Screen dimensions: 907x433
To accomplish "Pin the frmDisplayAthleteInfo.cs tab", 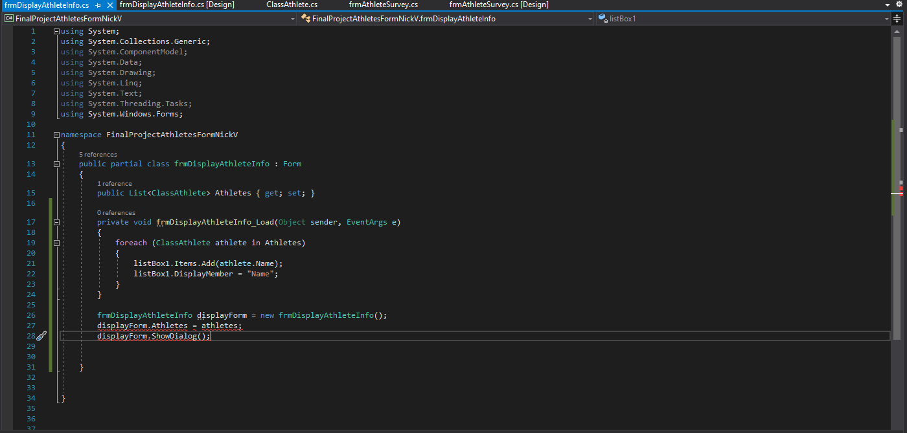I will coord(98,5).
